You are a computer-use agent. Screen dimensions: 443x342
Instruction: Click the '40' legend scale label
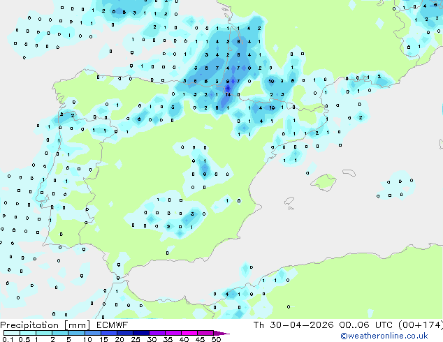tap(184, 339)
